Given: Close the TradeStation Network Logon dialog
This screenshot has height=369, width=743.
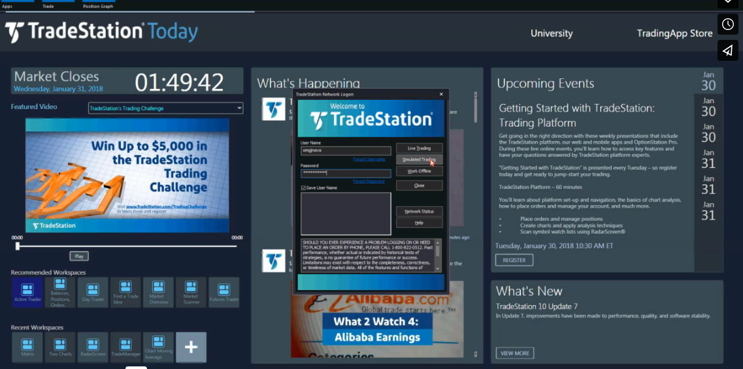Looking at the screenshot, I should click(x=441, y=94).
